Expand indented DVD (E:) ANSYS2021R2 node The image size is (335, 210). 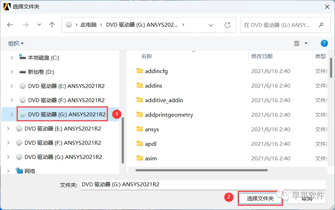(12, 86)
